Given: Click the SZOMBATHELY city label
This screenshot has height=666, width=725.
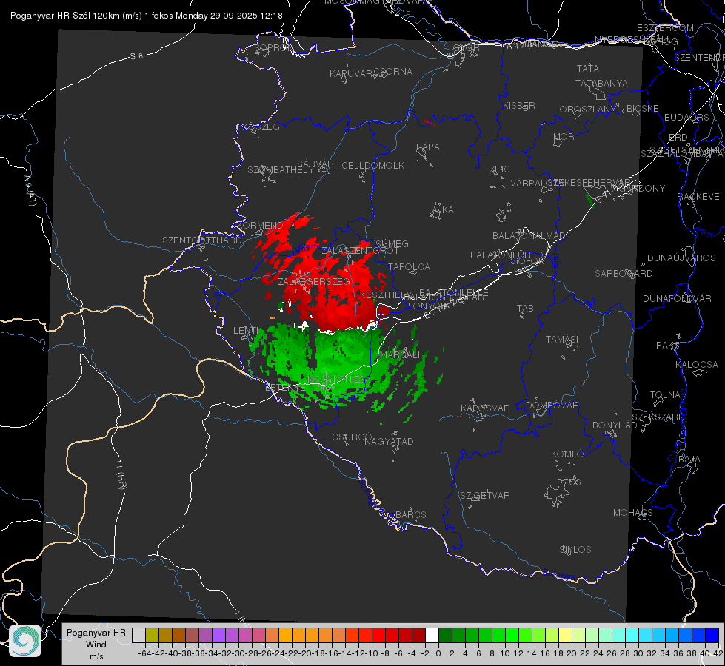Looking at the screenshot, I should pyautogui.click(x=280, y=170).
